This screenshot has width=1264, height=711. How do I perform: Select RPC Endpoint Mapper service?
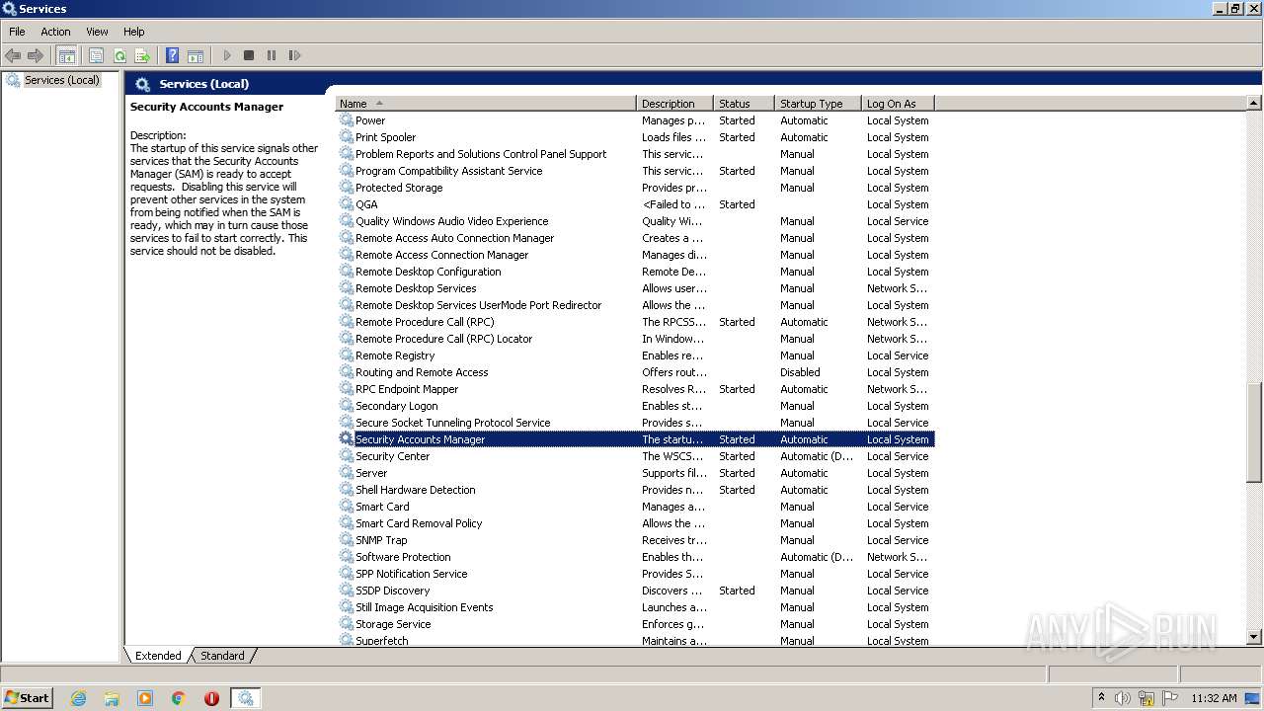(x=635, y=389)
